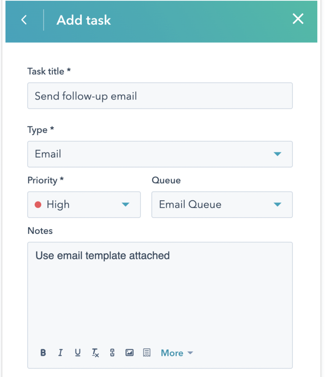Screen dimensions: 325x377
Task: Navigate back using the left arrow
Action: (24, 20)
